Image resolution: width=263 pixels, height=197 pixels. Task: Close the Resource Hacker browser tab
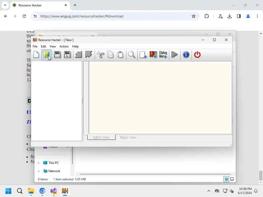click(x=66, y=5)
